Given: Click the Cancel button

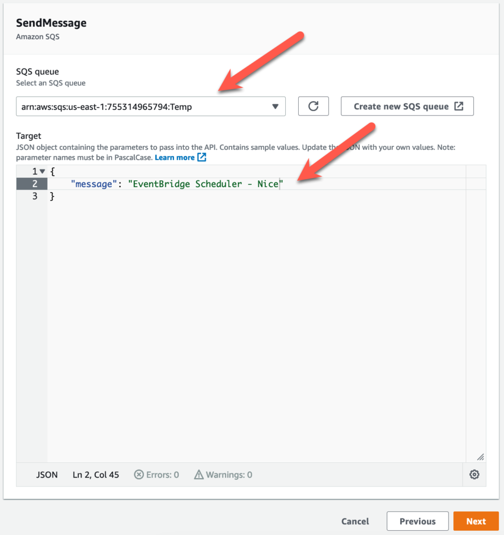Looking at the screenshot, I should pyautogui.click(x=355, y=521).
